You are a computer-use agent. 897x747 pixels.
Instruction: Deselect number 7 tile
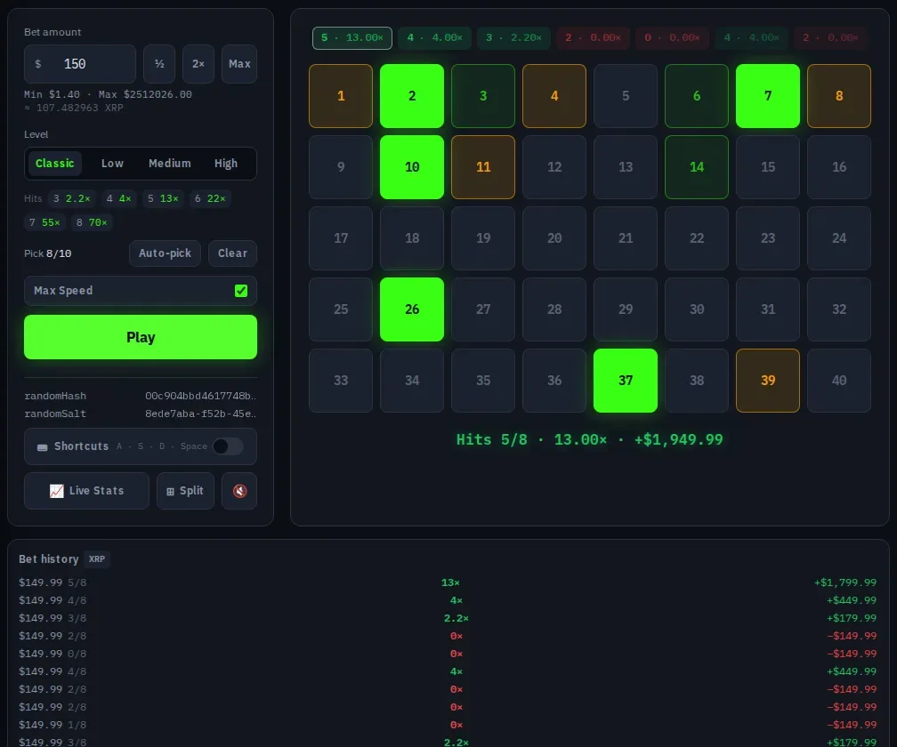[x=768, y=96]
